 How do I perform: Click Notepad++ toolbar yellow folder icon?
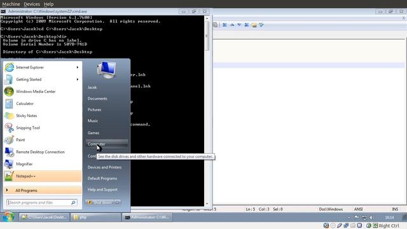pos(254,25)
